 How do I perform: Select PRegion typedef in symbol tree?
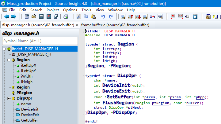(24, 93)
